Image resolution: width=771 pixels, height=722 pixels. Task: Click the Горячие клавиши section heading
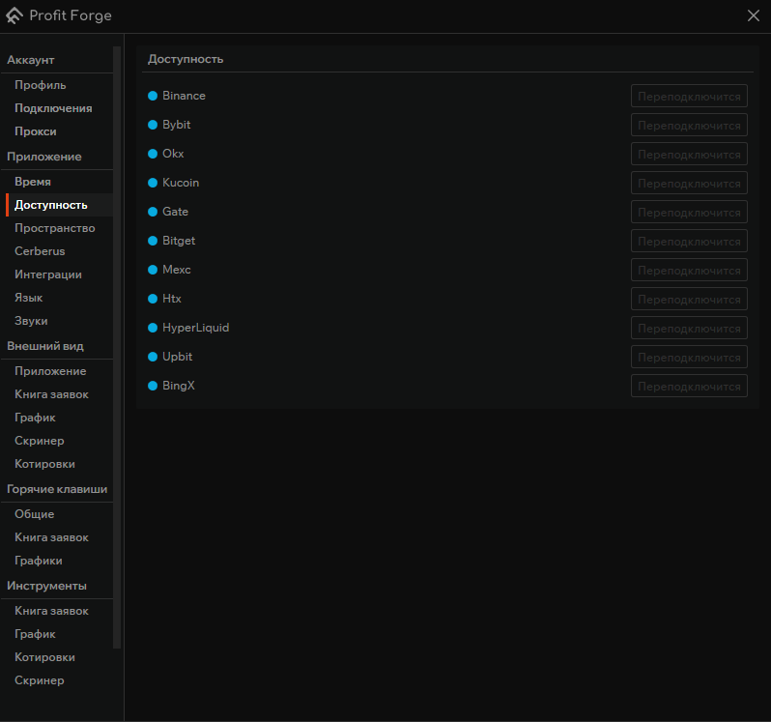pyautogui.click(x=57, y=489)
